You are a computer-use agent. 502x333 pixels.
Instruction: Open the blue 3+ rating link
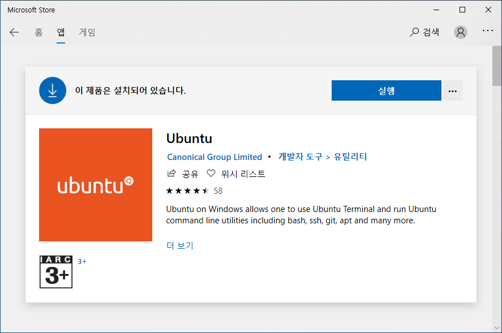coord(82,262)
